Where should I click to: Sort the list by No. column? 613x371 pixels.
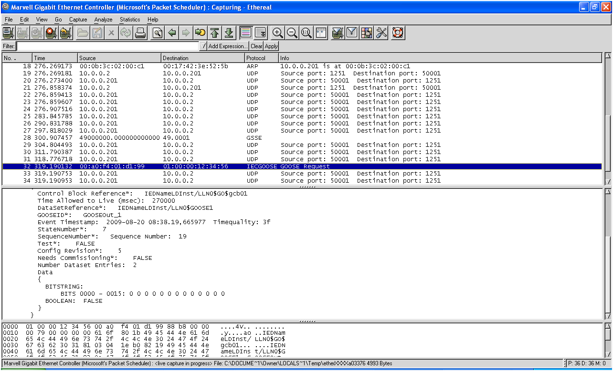(x=16, y=58)
